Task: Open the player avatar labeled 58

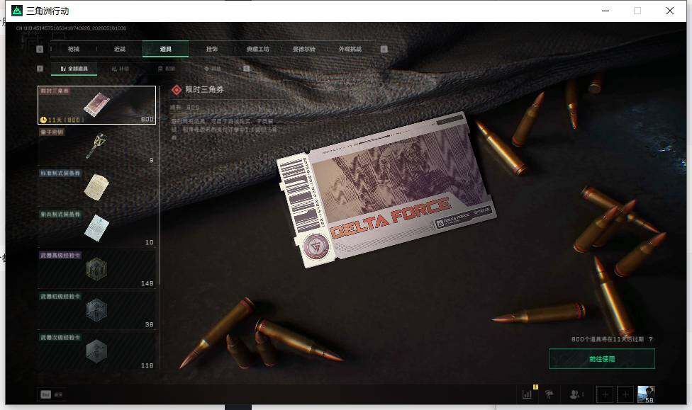Action: tap(646, 394)
